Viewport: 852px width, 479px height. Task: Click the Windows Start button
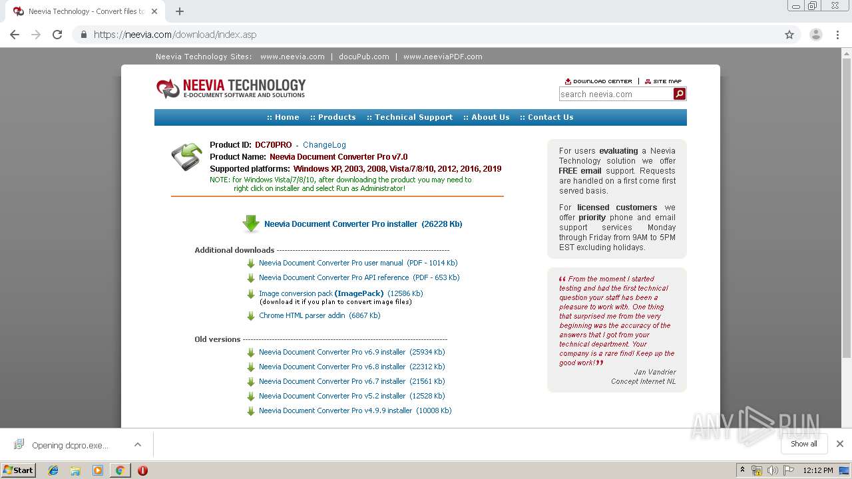tap(19, 470)
